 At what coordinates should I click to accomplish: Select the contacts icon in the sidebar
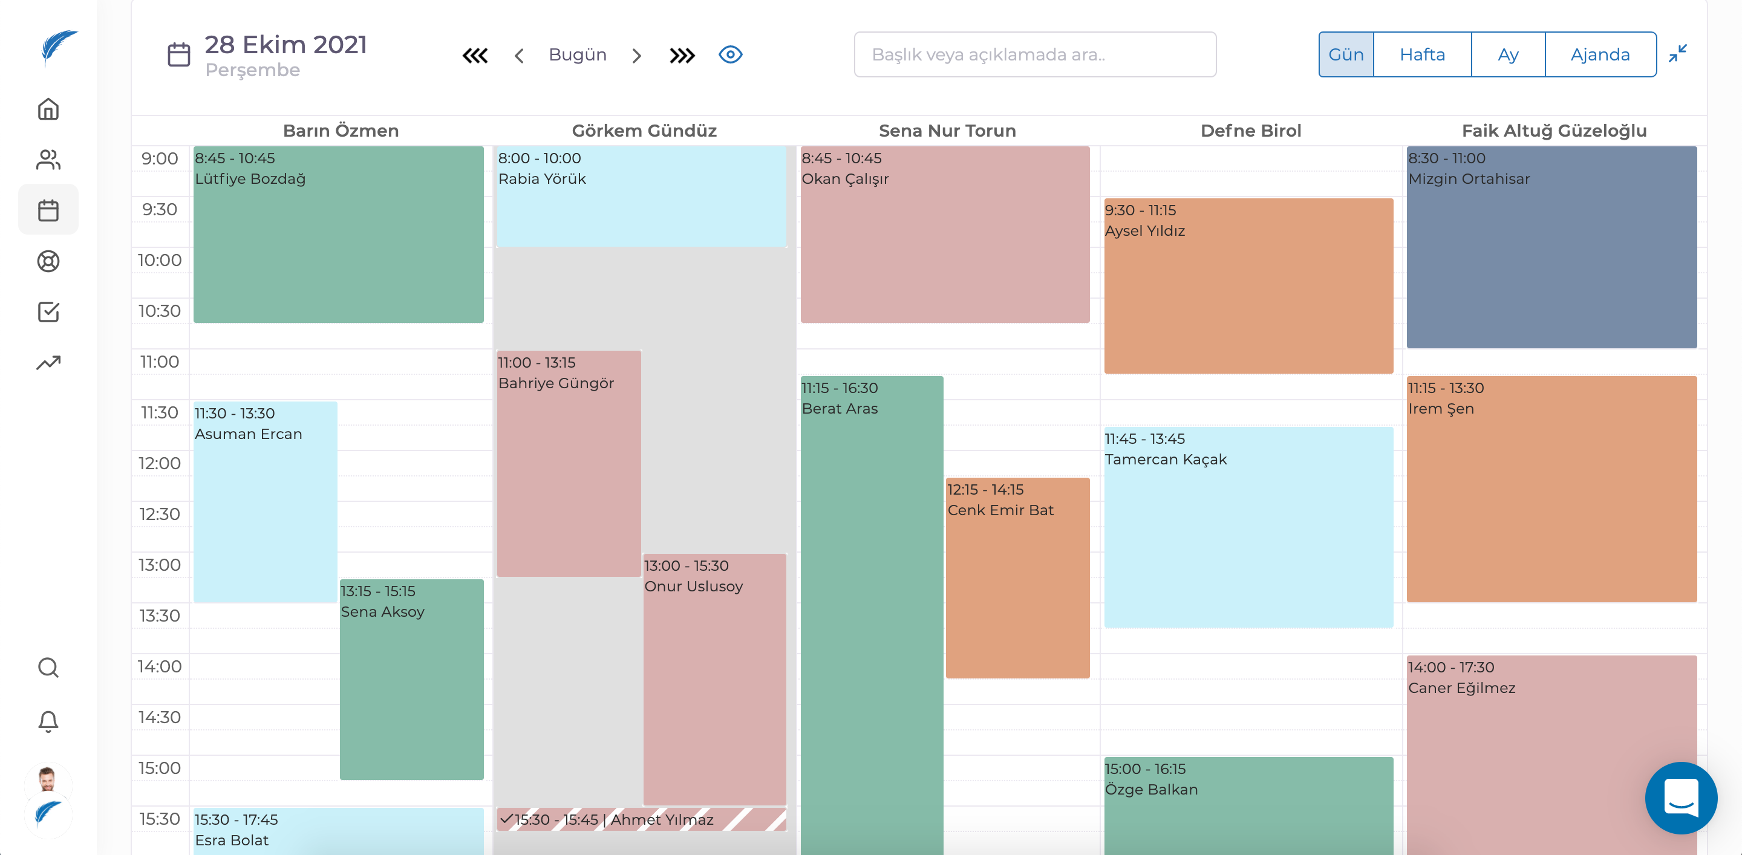(48, 160)
